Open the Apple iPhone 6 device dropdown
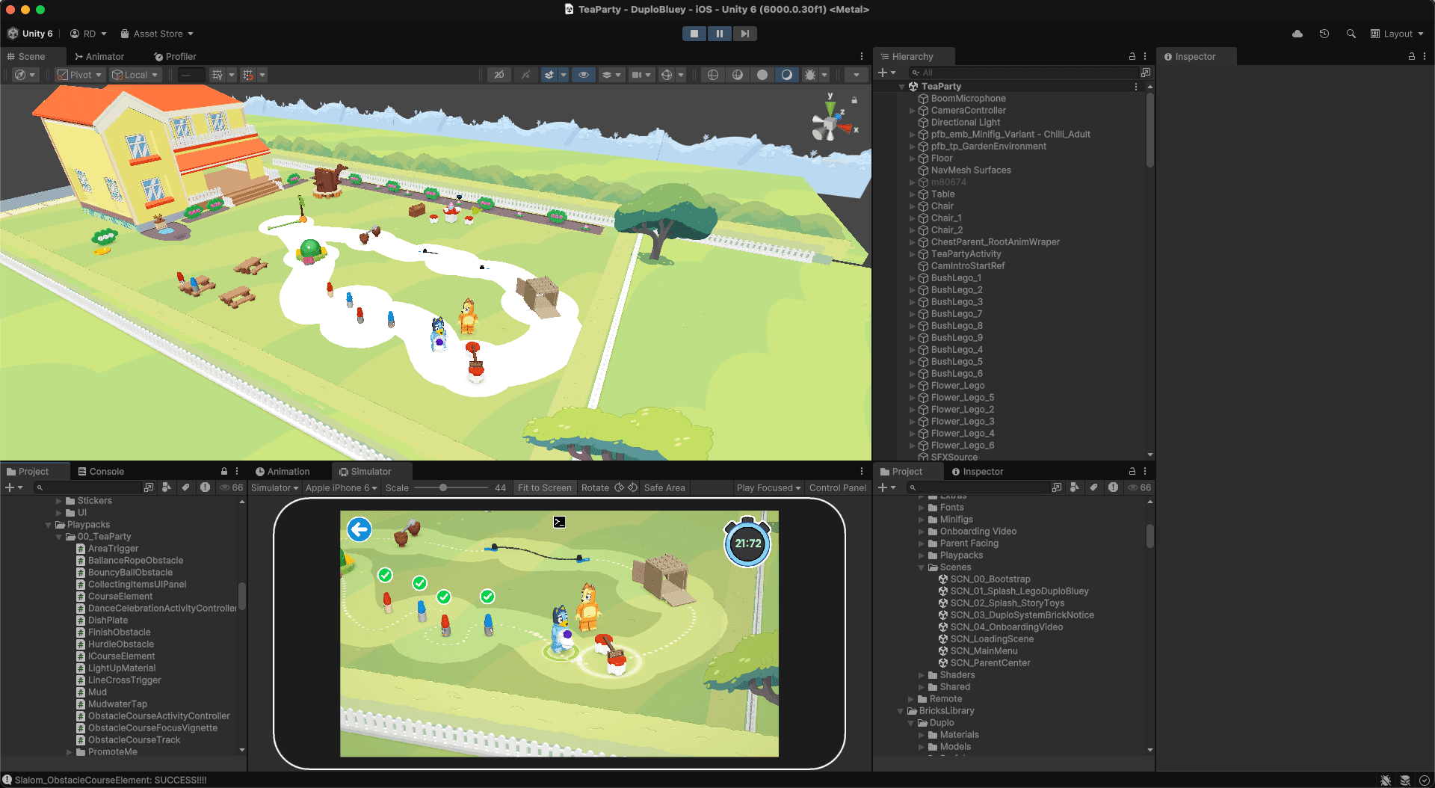The image size is (1435, 788). click(341, 488)
